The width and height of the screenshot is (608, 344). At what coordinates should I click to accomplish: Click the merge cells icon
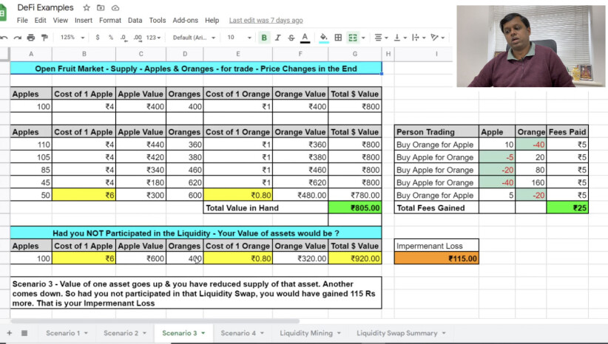[x=353, y=38]
